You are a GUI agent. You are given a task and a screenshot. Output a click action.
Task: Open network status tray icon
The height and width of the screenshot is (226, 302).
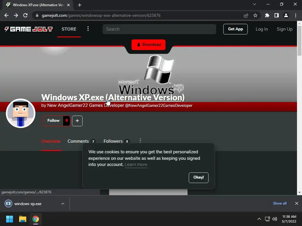tap(267, 219)
